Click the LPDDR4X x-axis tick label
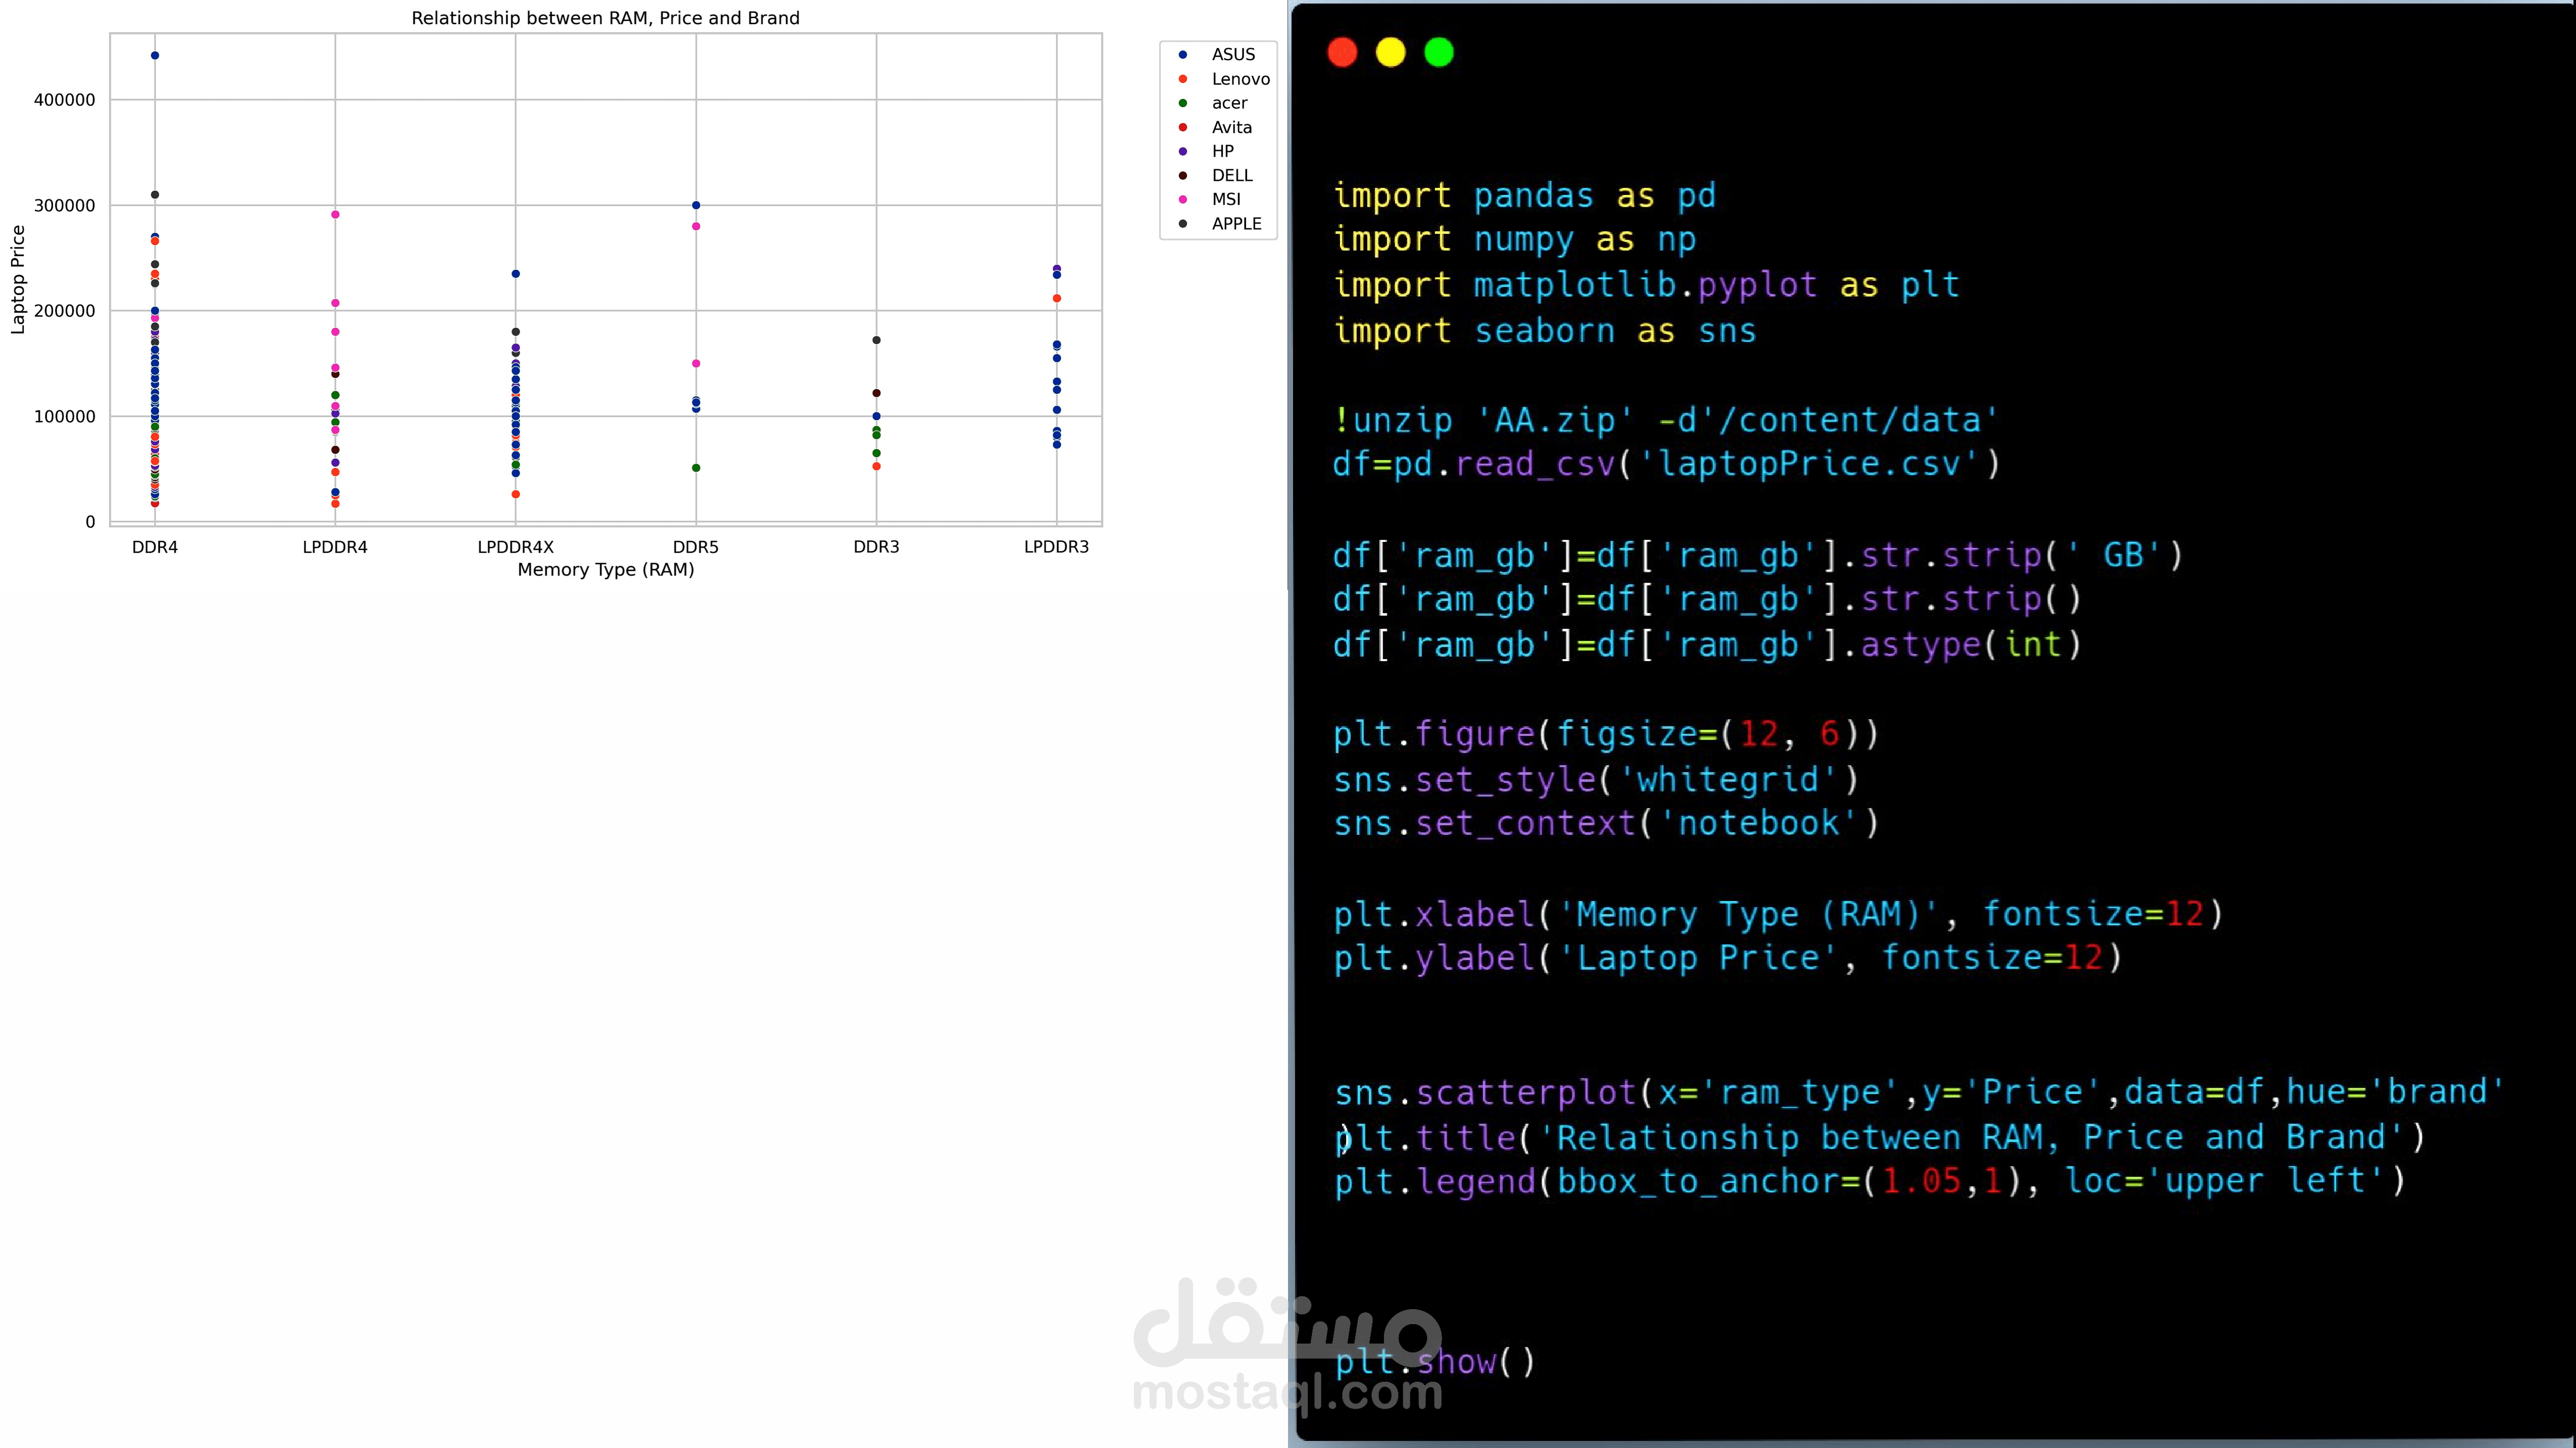This screenshot has width=2576, height=1448. tap(515, 547)
